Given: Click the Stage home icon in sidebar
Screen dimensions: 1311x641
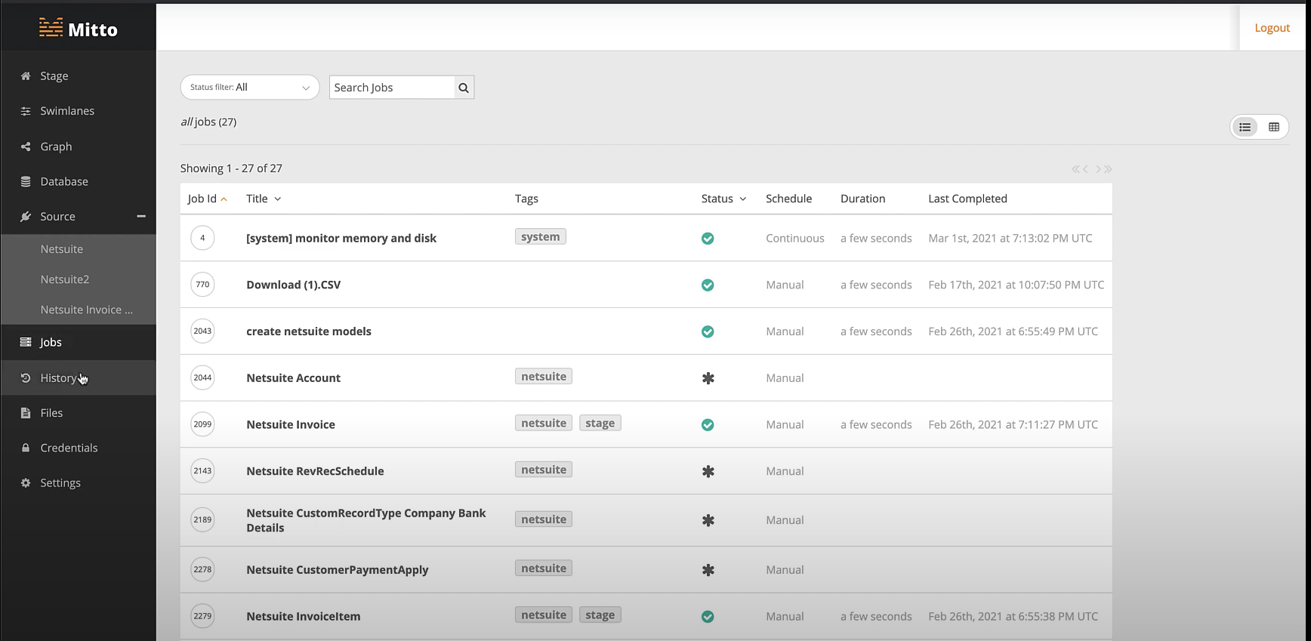Looking at the screenshot, I should coord(26,76).
